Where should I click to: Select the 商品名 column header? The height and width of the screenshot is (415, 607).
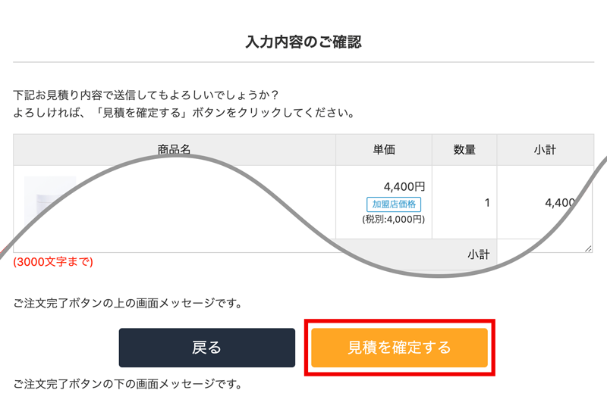point(174,150)
